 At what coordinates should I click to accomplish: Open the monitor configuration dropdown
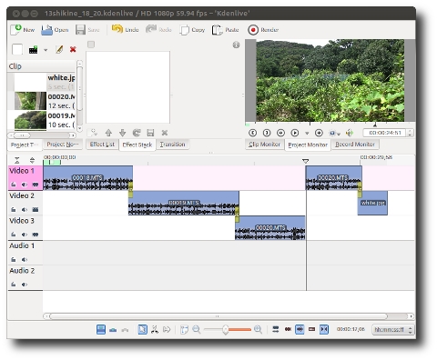335,133
